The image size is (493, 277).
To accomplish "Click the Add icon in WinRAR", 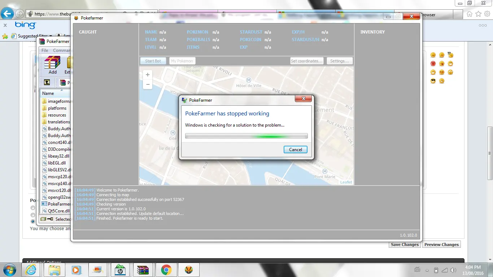I will click(53, 65).
